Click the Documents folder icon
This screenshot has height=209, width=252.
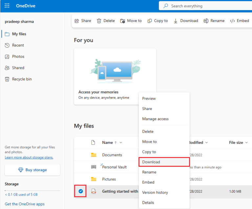pyautogui.click(x=94, y=155)
